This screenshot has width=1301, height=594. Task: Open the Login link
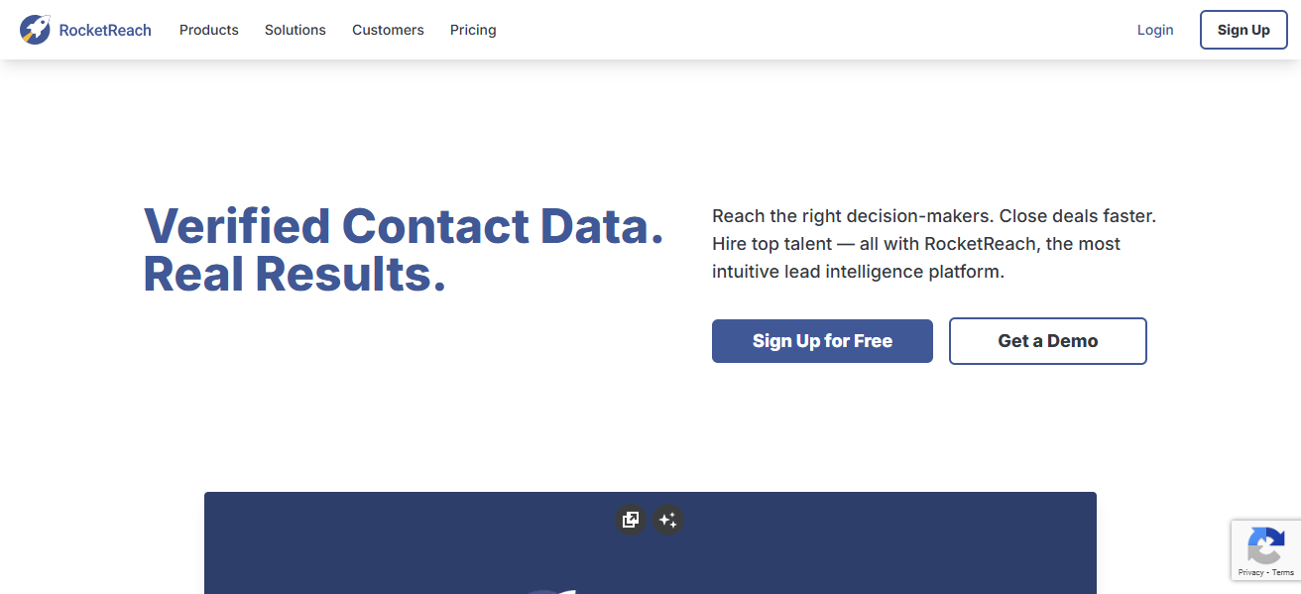[x=1155, y=30]
